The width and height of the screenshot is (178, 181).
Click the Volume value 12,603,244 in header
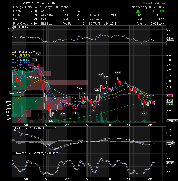click(x=157, y=24)
